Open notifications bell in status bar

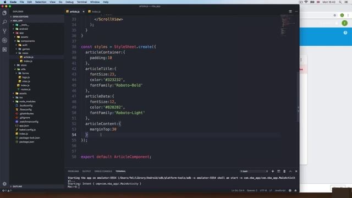tap(295, 190)
